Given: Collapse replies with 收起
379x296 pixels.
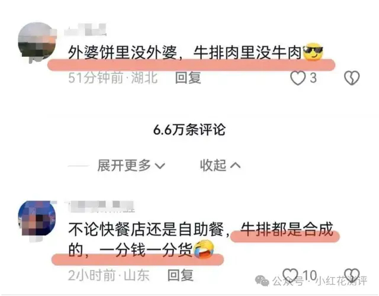Looking at the screenshot, I should point(220,166).
